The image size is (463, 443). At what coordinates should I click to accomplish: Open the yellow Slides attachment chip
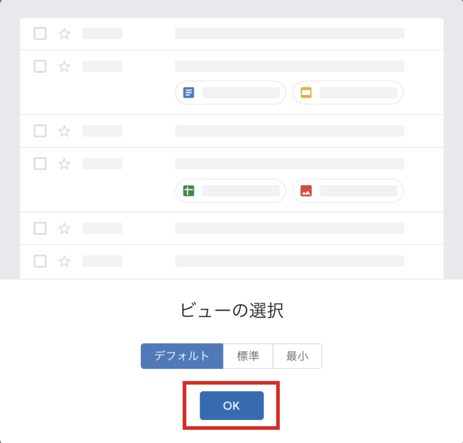coord(348,93)
